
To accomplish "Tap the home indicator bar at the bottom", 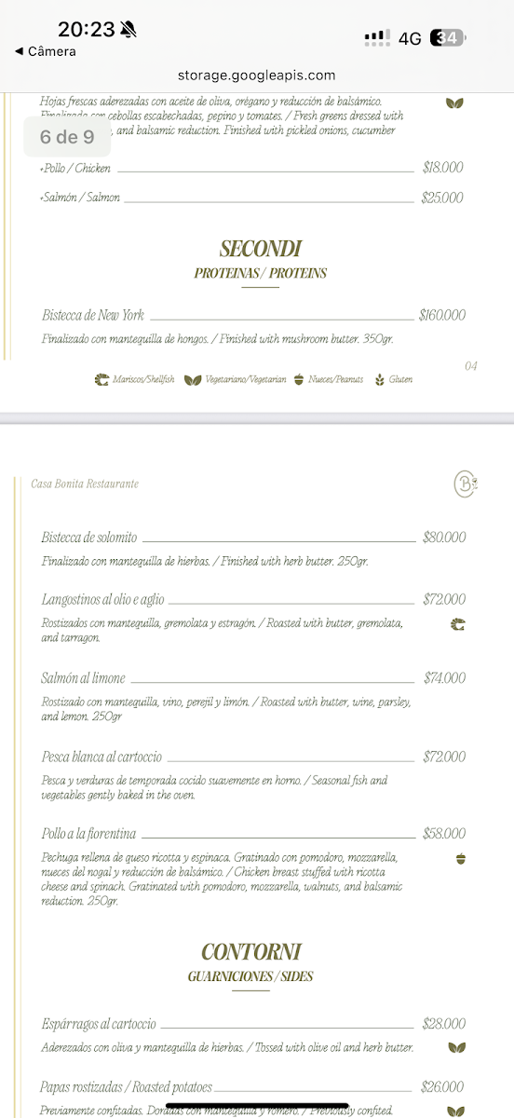I will click(x=257, y=1106).
